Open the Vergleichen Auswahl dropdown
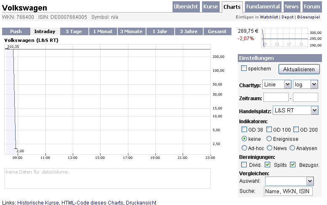This screenshot has width=327, height=205. point(289,181)
